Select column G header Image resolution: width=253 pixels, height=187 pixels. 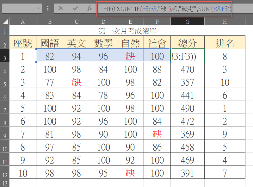tap(188, 22)
